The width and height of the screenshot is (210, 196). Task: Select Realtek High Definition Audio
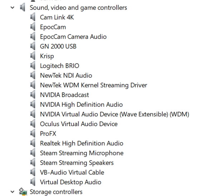pyautogui.click(x=82, y=144)
